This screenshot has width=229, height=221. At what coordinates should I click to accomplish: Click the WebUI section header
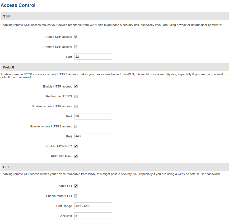pyautogui.click(x=8, y=67)
